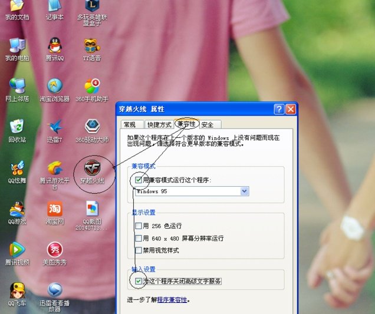Toggle 用兼容模式运行这个程序 checkbox

click(x=139, y=180)
